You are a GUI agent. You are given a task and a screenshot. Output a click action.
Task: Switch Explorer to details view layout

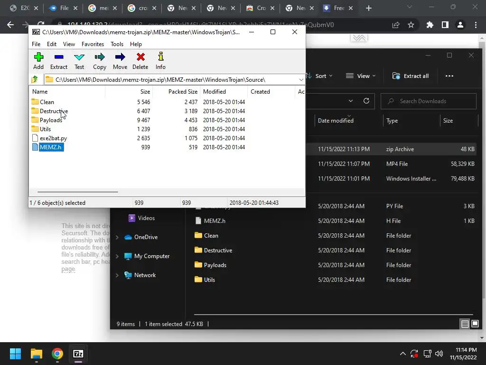[x=465, y=324]
